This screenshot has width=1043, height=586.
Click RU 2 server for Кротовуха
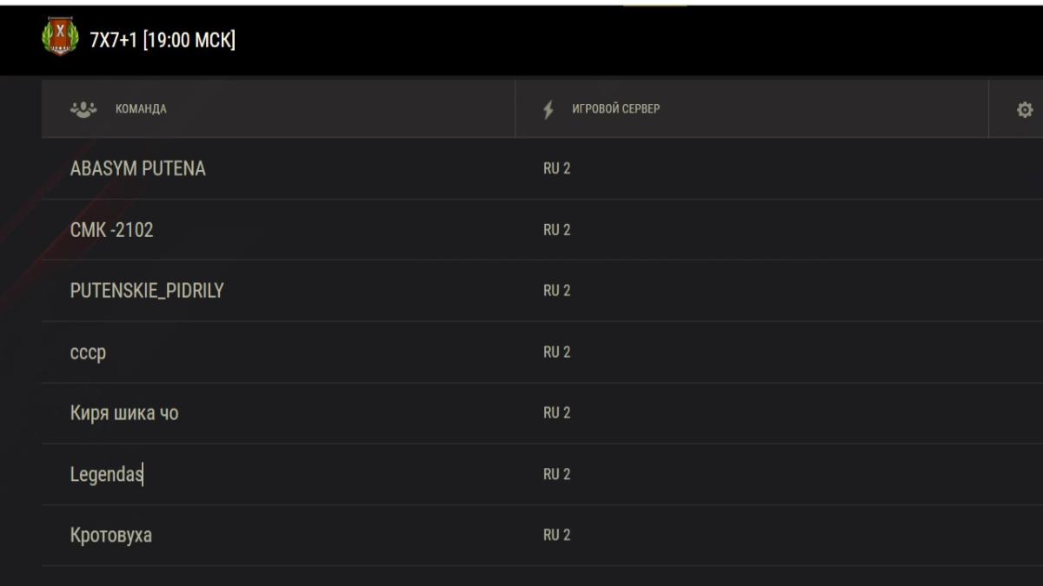(557, 535)
